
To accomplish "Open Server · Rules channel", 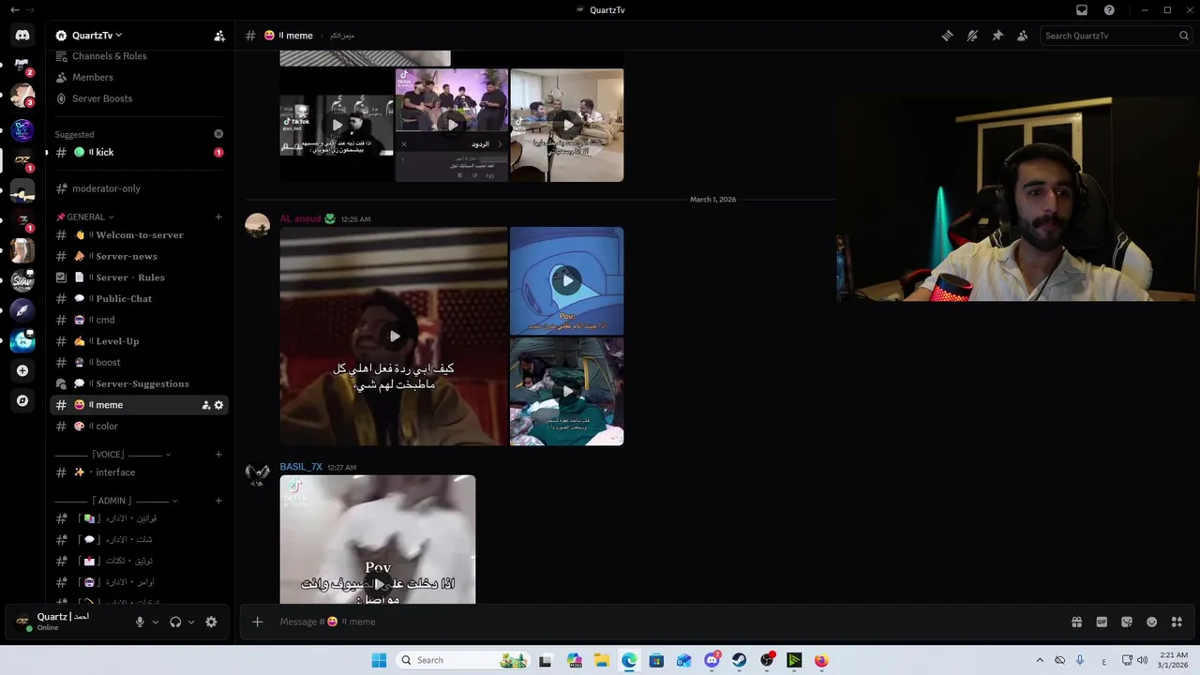I will pos(139,277).
